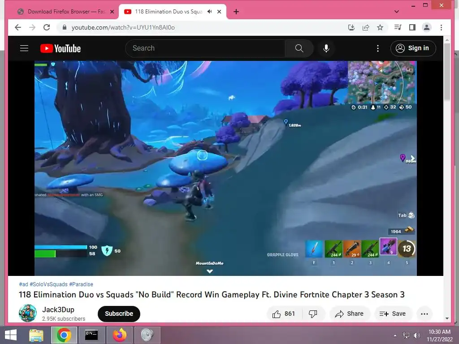Viewport: 459px width, 344px height.
Task: Switch to Chrome in the taskbar
Action: tap(64, 335)
